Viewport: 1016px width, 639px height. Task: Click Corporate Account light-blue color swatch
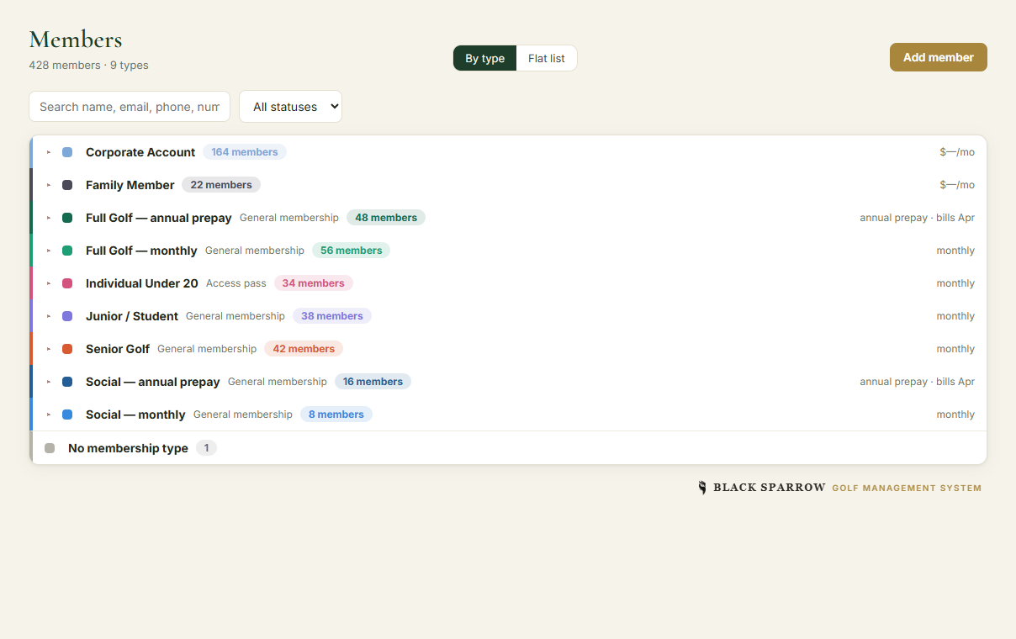67,152
